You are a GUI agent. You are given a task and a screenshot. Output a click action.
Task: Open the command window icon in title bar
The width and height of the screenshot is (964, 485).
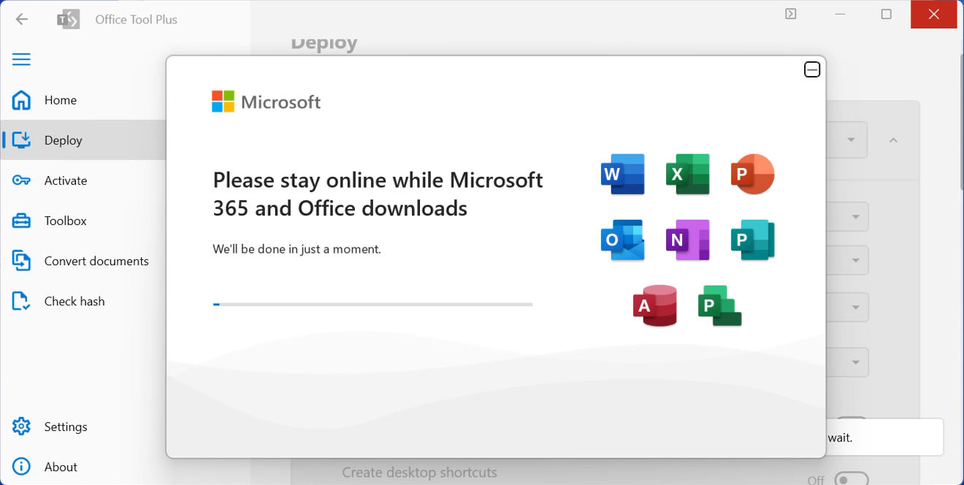pos(791,14)
